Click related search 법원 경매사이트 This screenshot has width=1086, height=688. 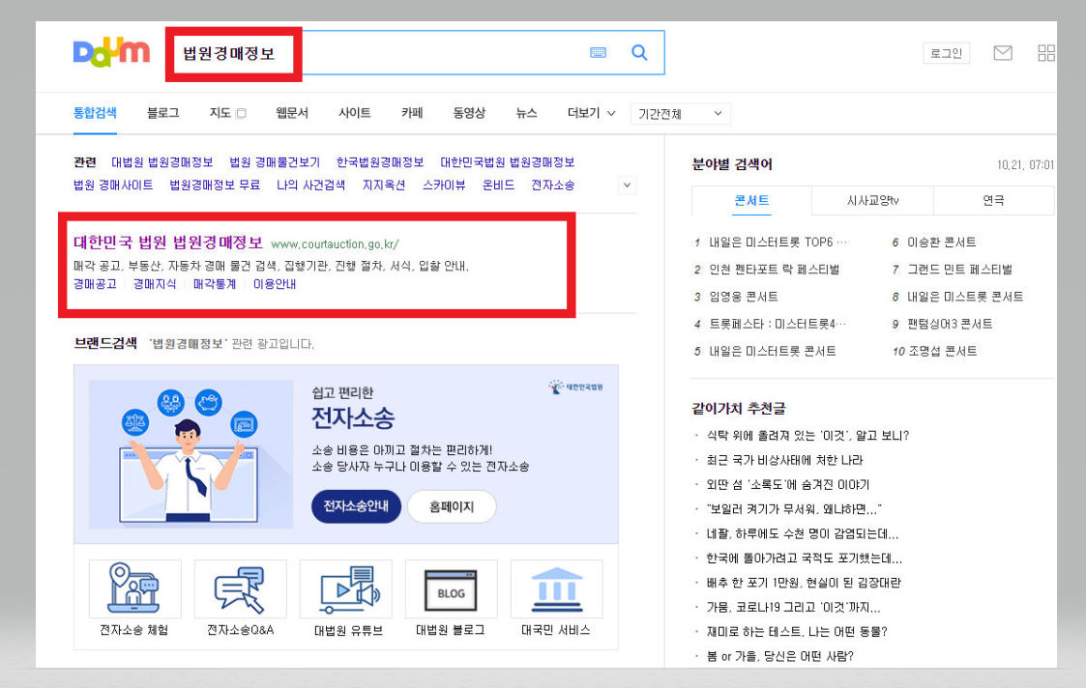(113, 185)
